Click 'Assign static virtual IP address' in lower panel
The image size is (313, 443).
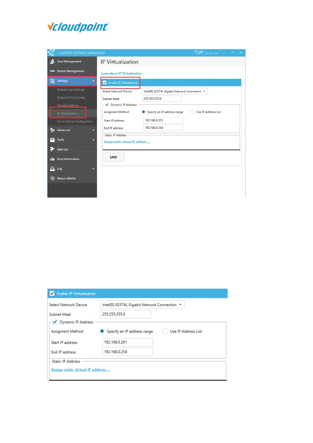click(x=80, y=370)
